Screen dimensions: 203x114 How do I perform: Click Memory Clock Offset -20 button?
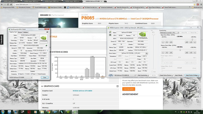pyautogui.click(x=171, y=53)
